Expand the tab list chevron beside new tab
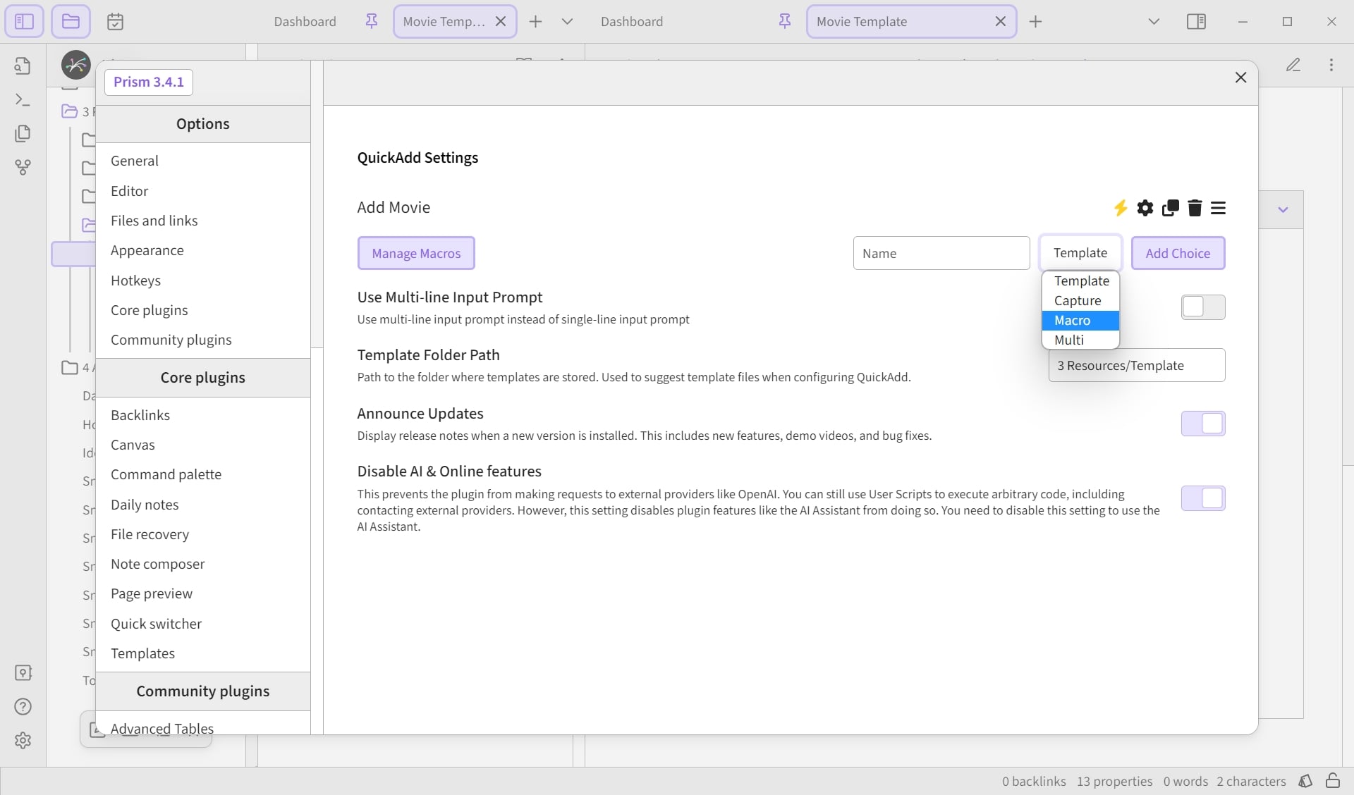The height and width of the screenshot is (795, 1354). pos(567,22)
